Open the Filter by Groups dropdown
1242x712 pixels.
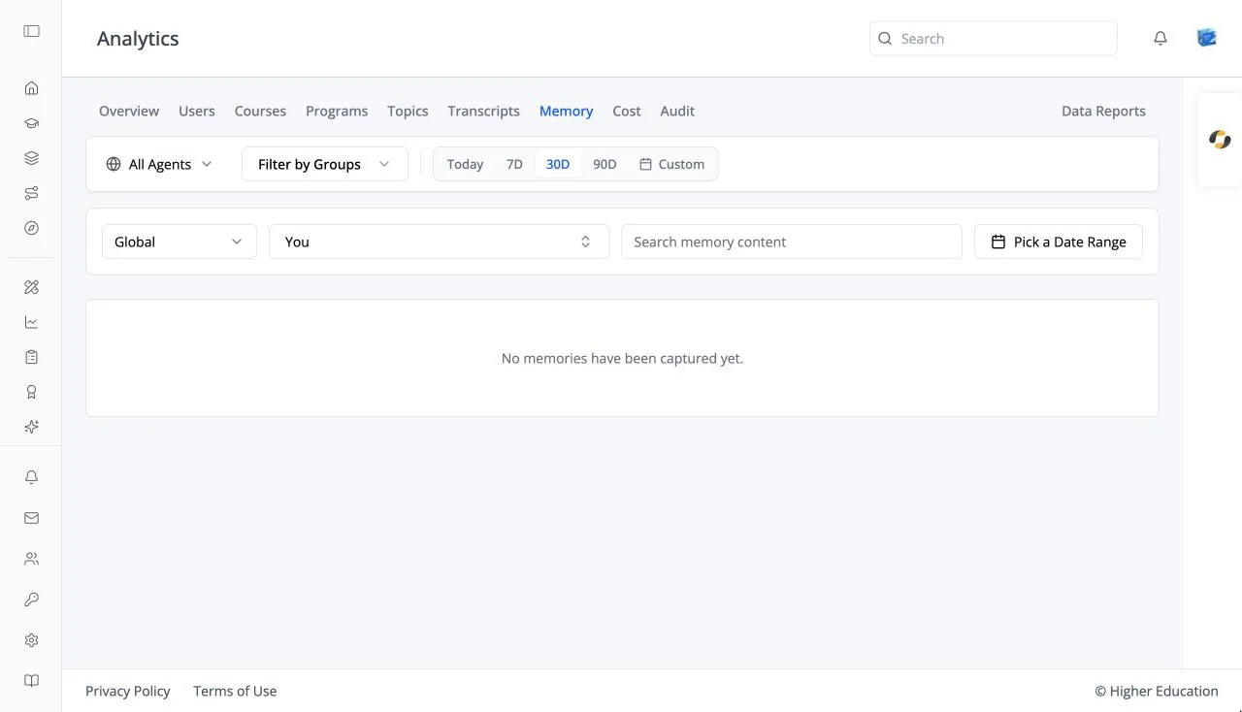click(324, 164)
